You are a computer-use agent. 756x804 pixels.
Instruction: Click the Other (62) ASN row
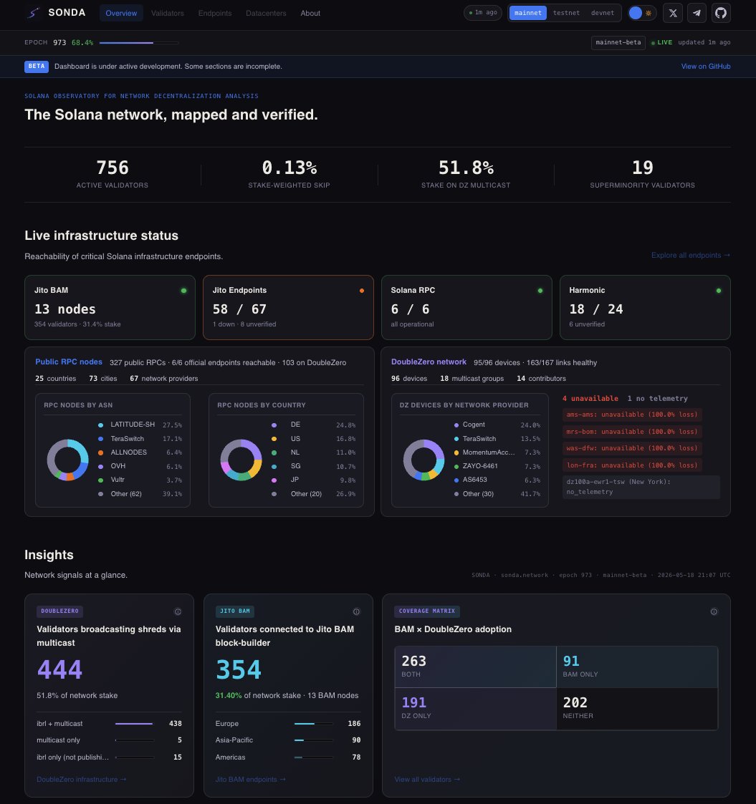(x=140, y=494)
